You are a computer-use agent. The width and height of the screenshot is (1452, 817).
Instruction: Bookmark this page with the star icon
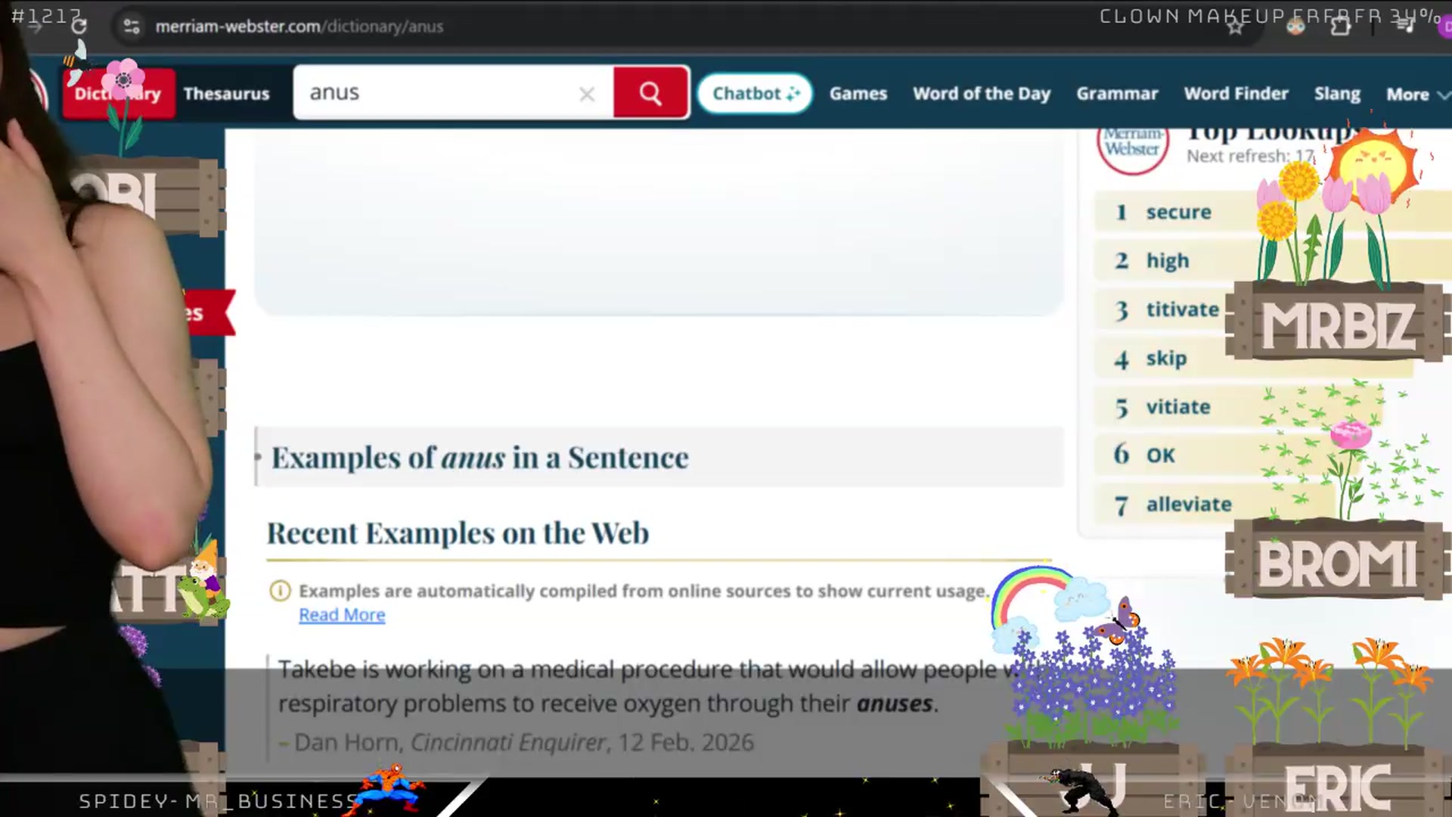point(1235,26)
